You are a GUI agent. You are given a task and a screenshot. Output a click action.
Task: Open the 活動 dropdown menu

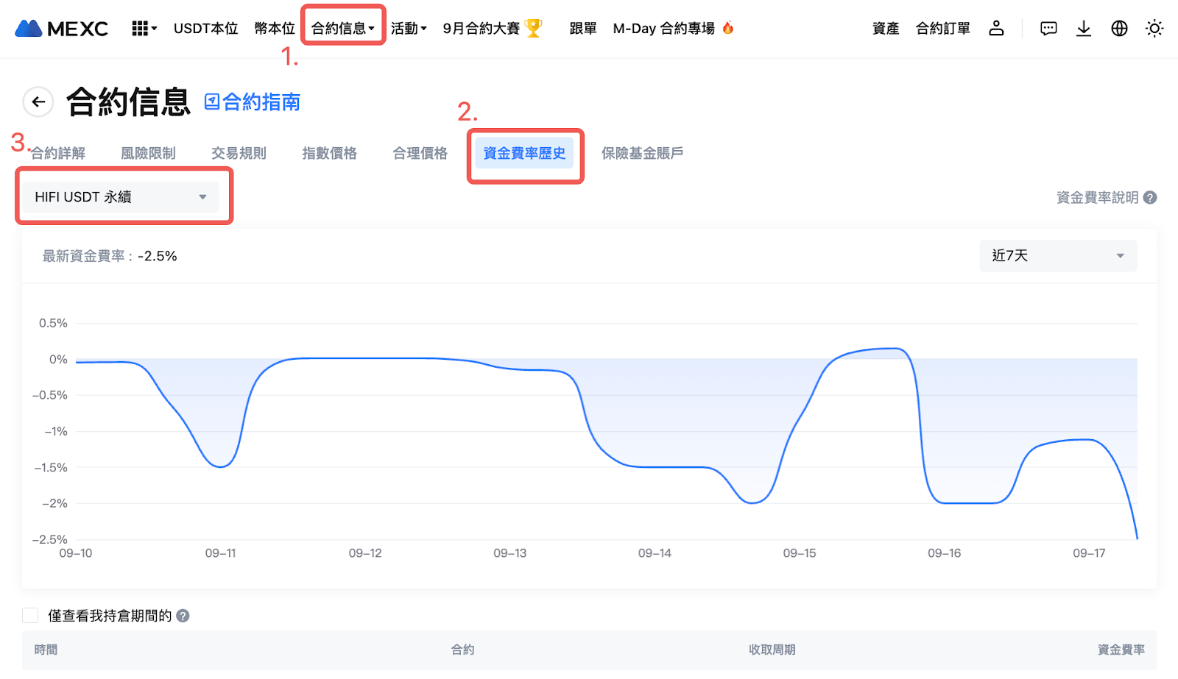[x=409, y=29]
